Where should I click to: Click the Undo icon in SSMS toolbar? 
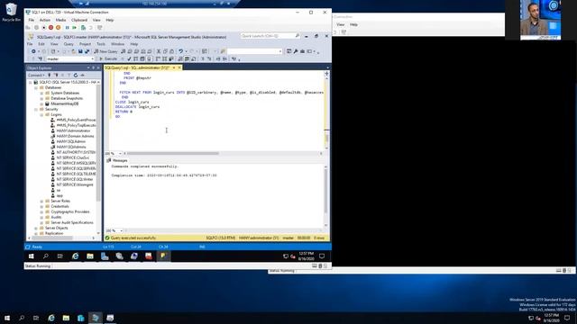tap(180, 51)
